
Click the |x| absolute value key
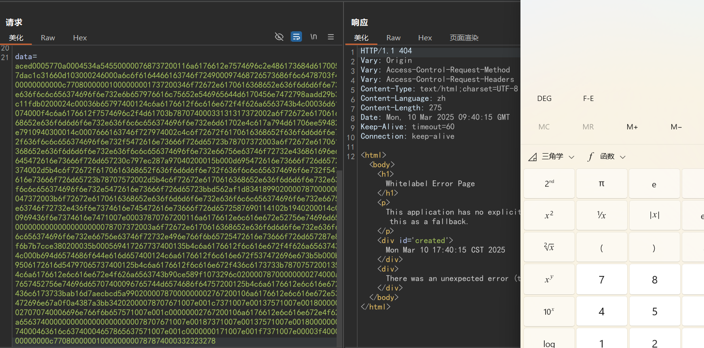654,215
